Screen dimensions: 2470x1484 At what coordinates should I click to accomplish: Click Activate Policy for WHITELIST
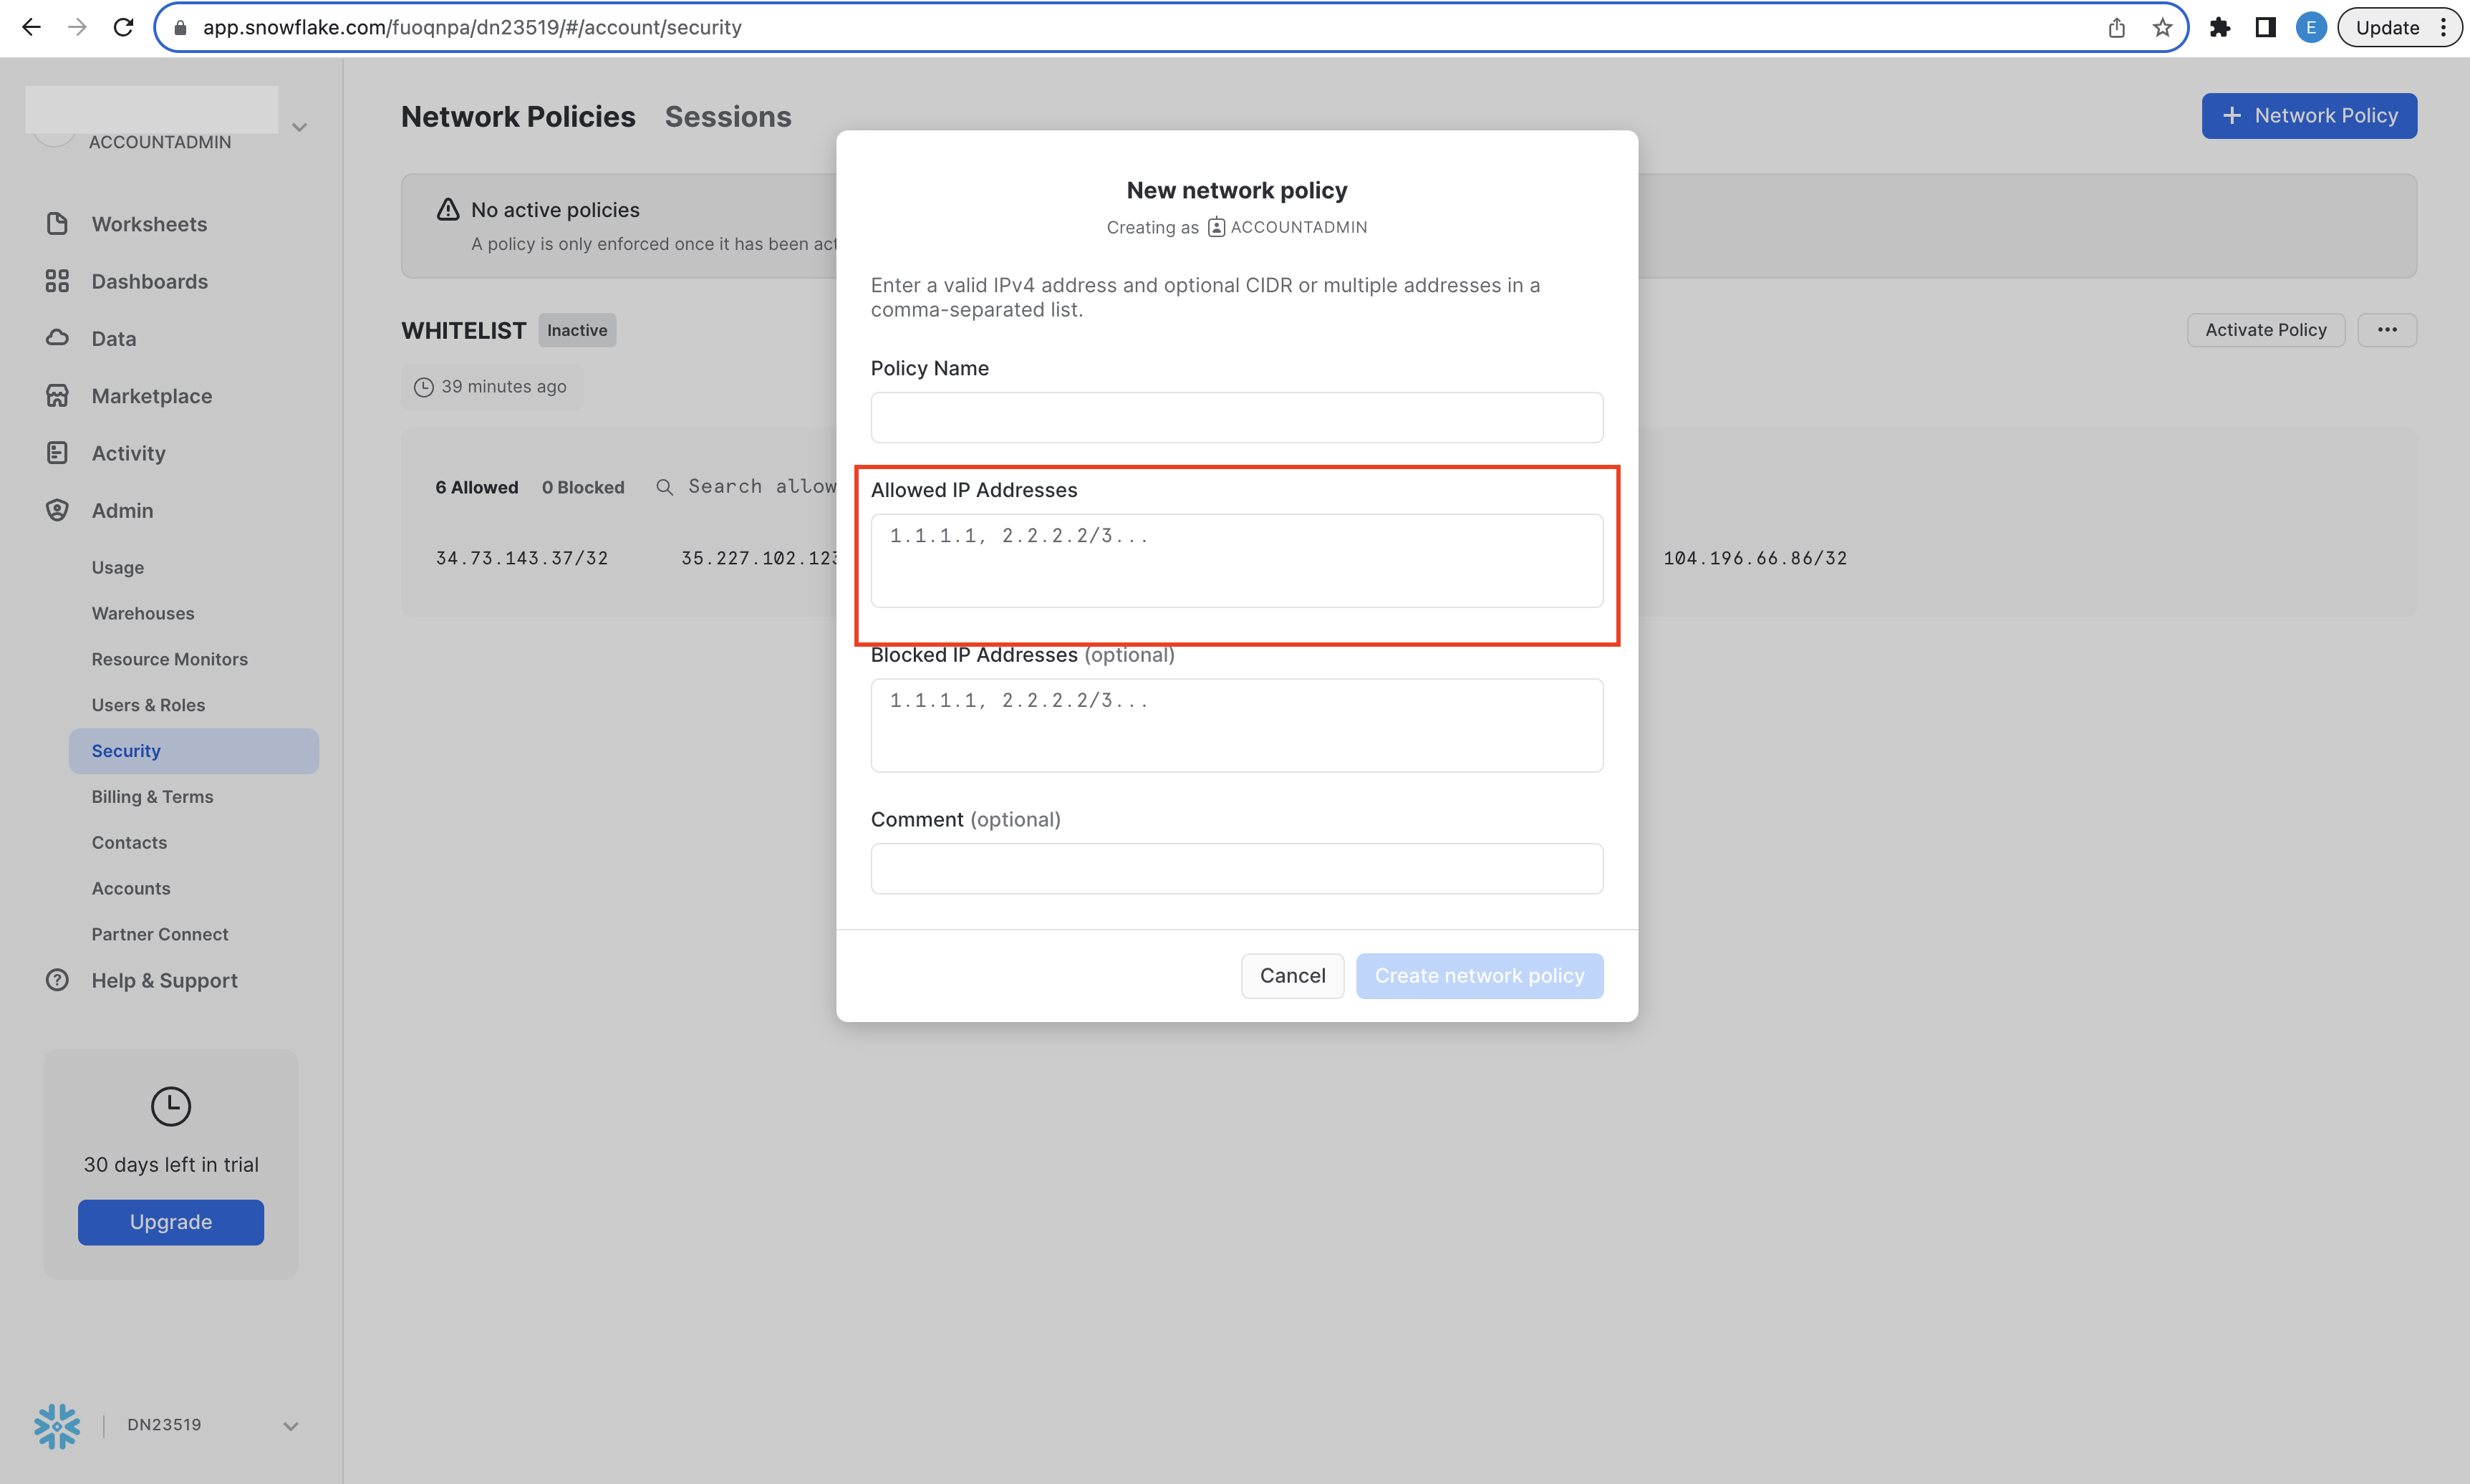coord(2266,330)
